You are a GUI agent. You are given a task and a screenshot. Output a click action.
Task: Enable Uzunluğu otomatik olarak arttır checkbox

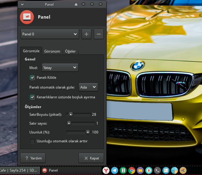click(x=32, y=141)
